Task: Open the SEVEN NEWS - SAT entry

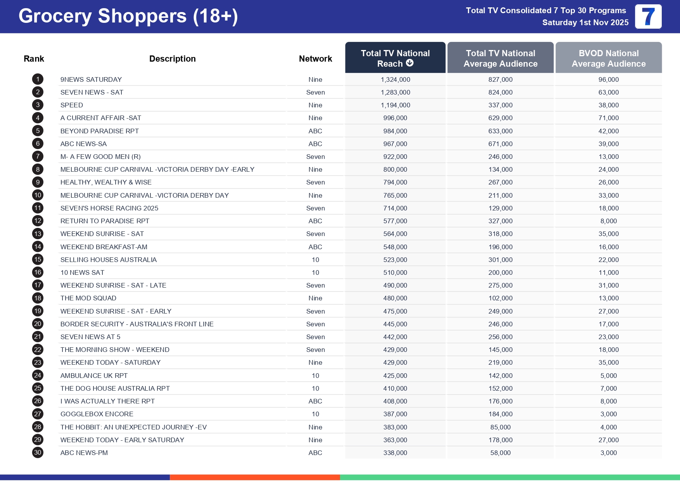Action: 92,92
